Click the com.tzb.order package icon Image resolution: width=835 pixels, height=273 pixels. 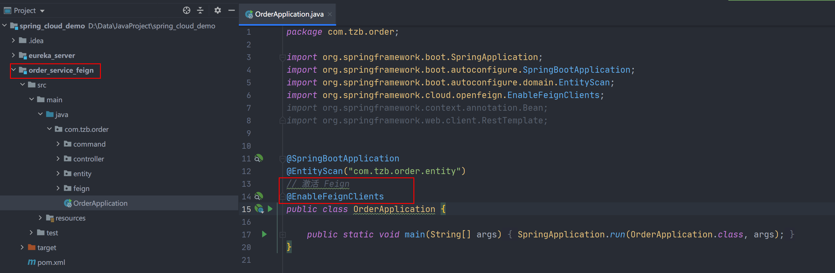click(59, 129)
